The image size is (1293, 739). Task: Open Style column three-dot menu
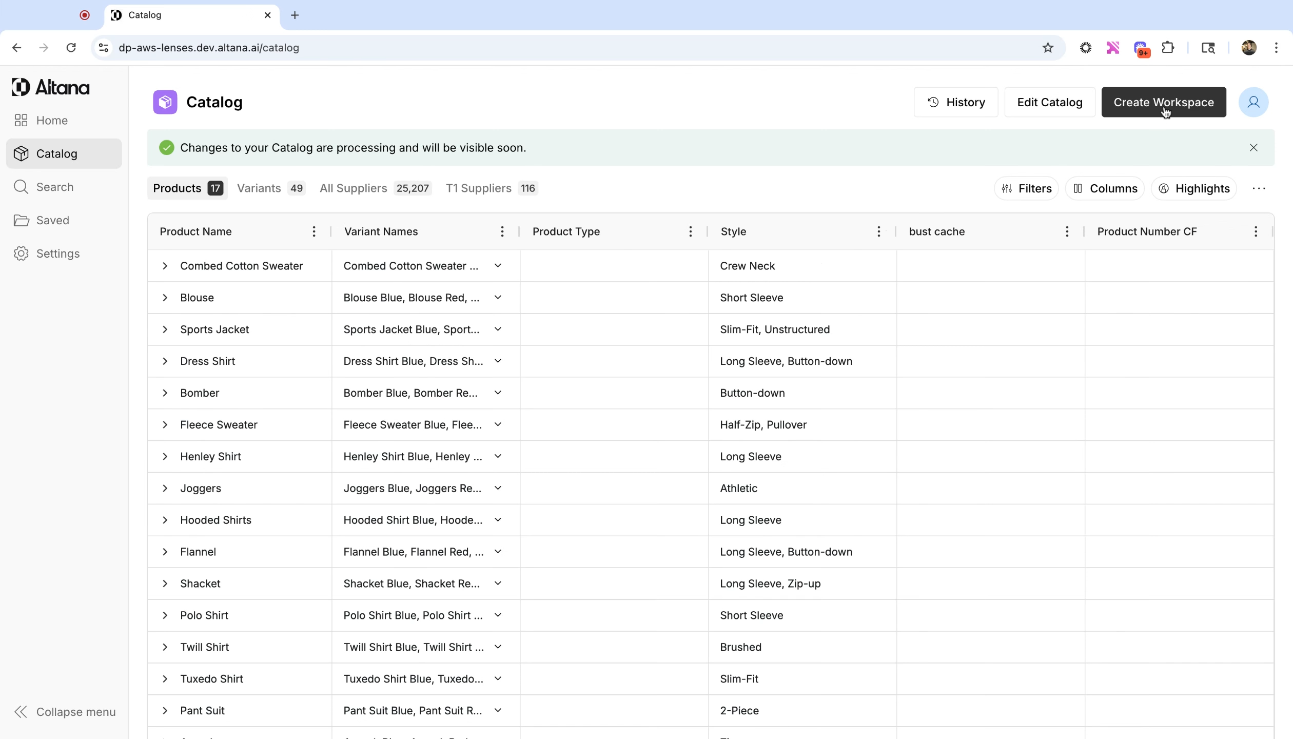(x=878, y=231)
